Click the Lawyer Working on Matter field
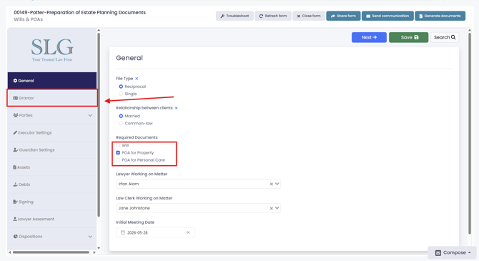479x261 pixels. point(198,184)
